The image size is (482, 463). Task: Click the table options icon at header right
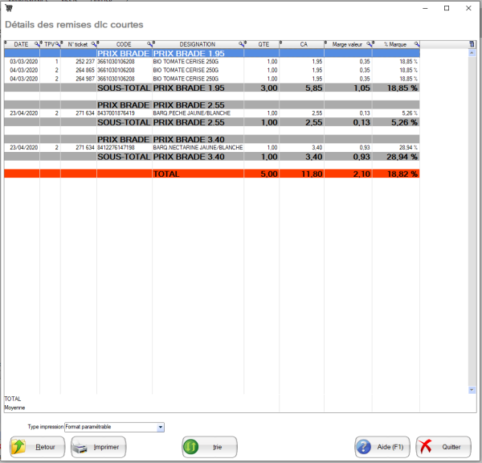pyautogui.click(x=472, y=44)
